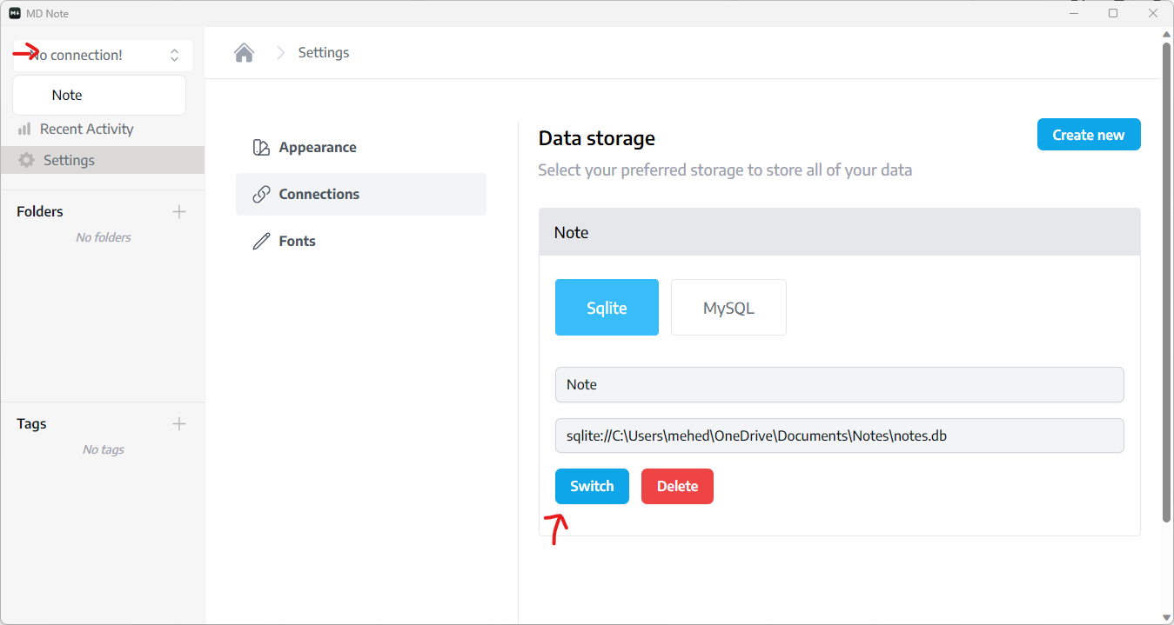The width and height of the screenshot is (1174, 625).
Task: Click the Connections link icon
Action: tap(261, 194)
